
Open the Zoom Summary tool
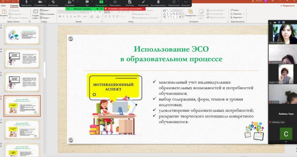(x=129, y=3)
